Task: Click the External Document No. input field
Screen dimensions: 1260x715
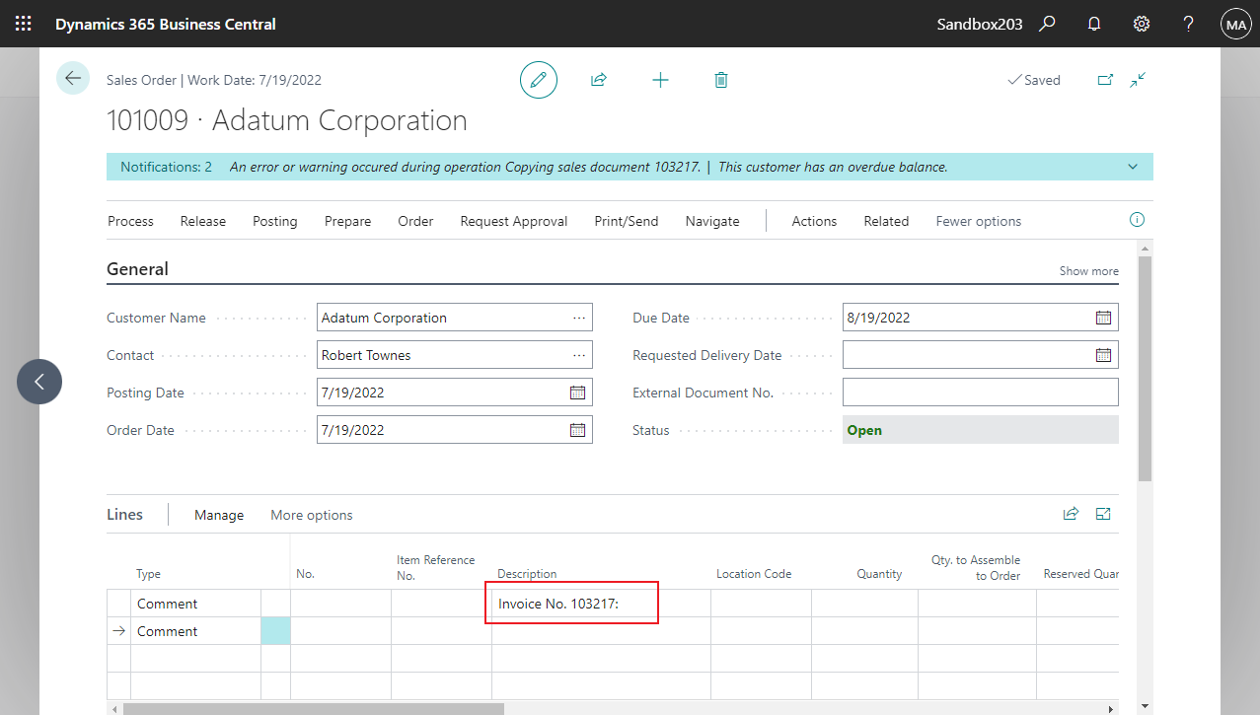Action: click(x=980, y=392)
